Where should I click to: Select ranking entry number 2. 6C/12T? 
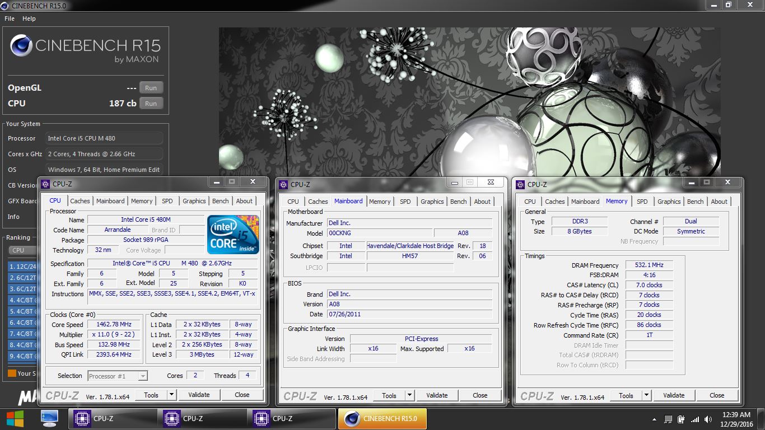[x=22, y=278]
